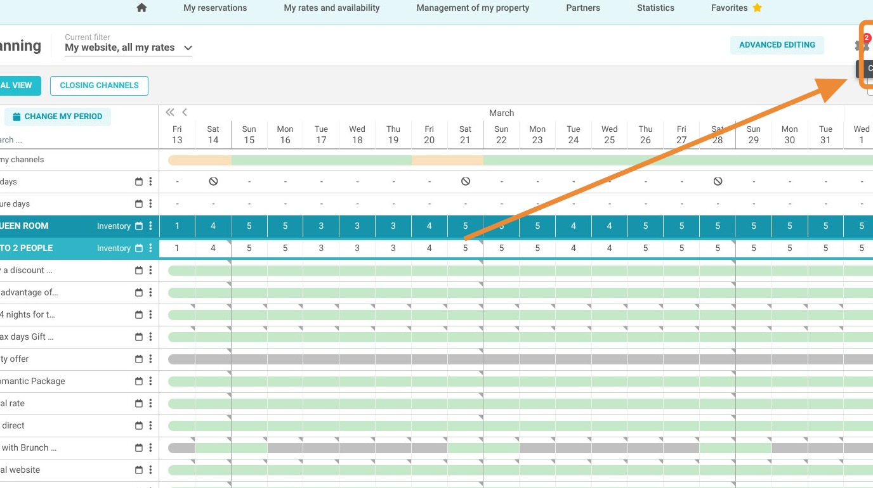The width and height of the screenshot is (873, 488).
Task: Expand three-dot options for 'advantage of' row
Action: coord(150,293)
